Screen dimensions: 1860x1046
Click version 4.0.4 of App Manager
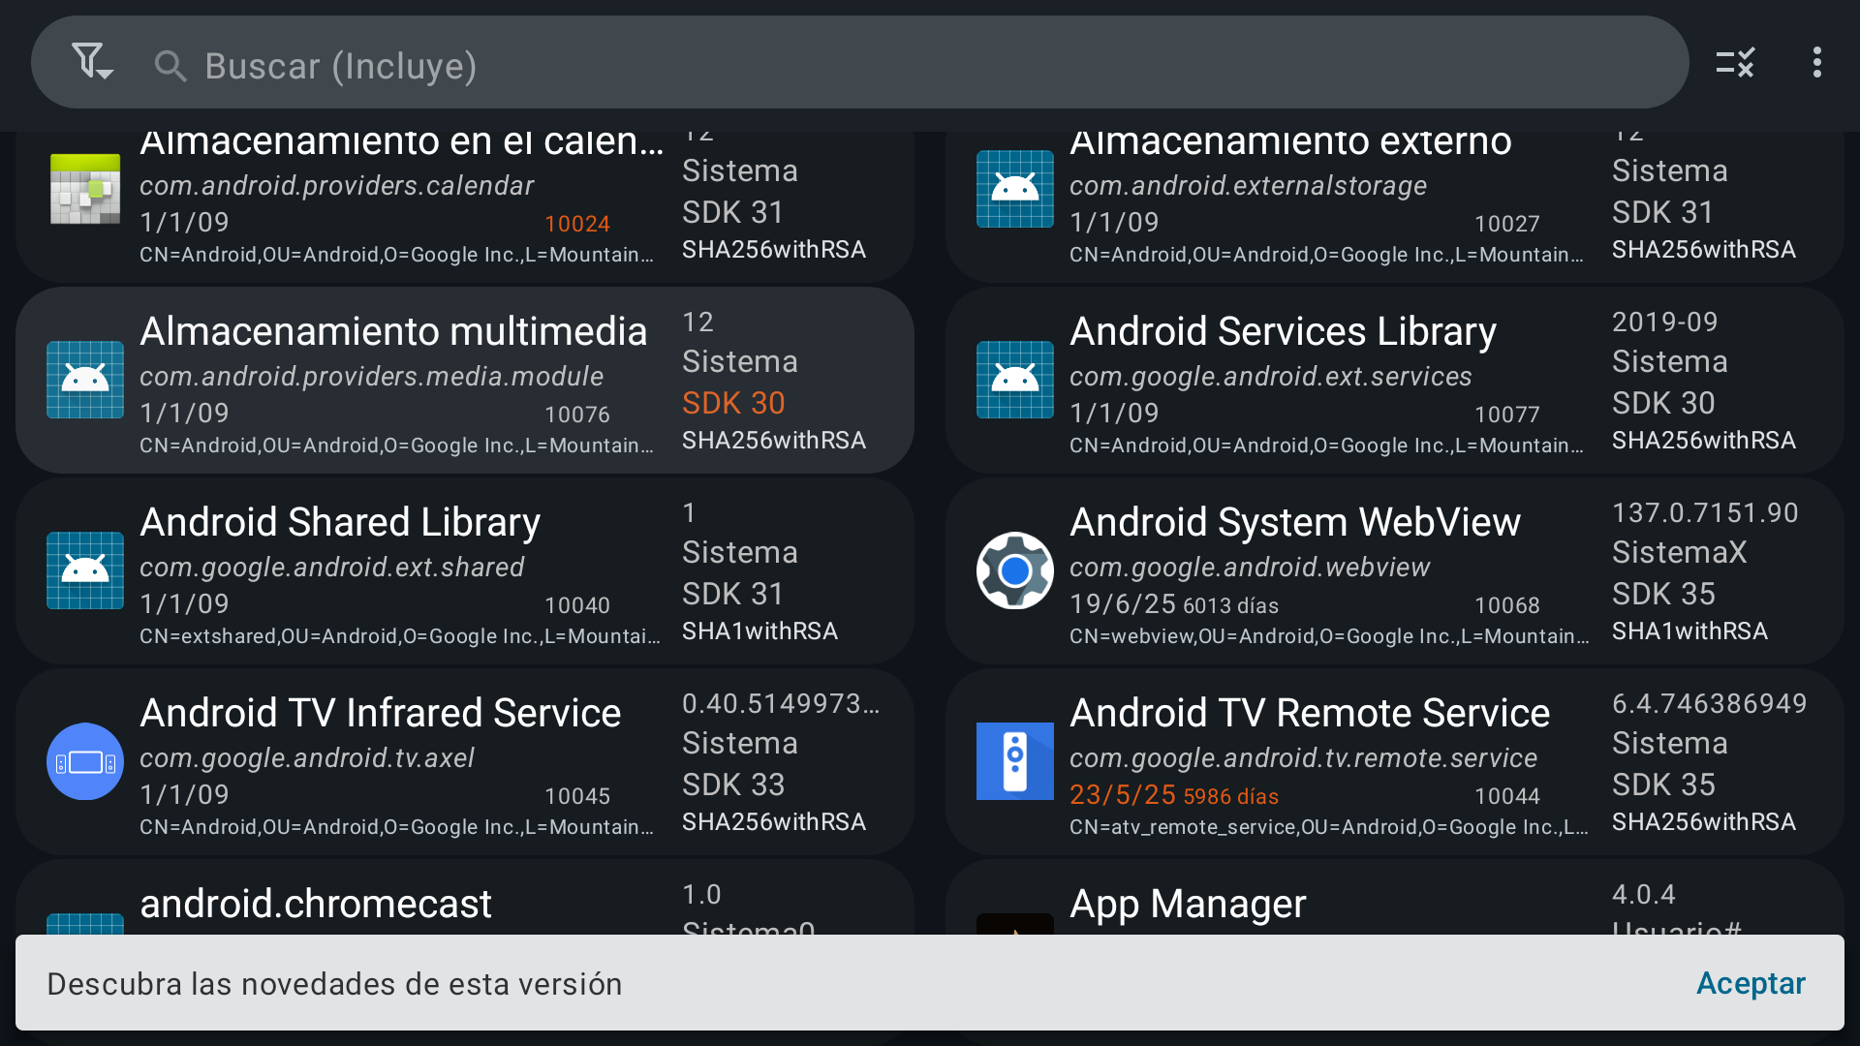(1643, 894)
